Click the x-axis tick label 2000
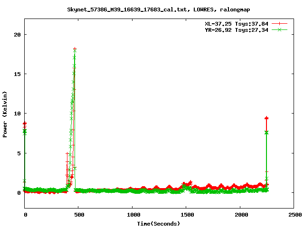This screenshot has height=228, width=304. pyautogui.click(x=241, y=215)
